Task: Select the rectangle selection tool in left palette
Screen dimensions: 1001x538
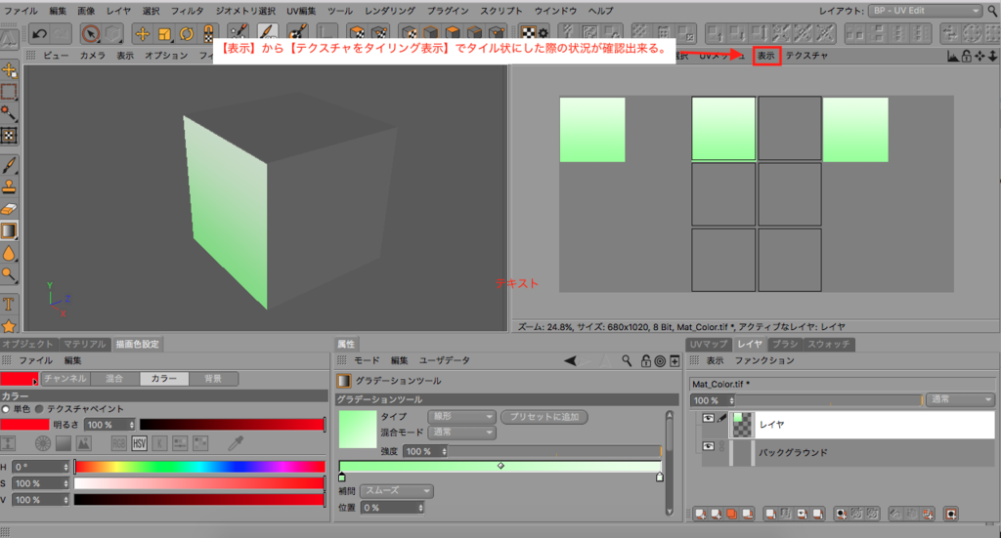Action: 9,92
